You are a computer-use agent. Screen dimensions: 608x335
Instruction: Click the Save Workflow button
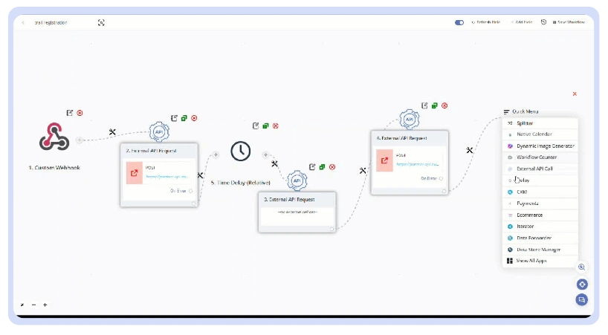(x=567, y=22)
